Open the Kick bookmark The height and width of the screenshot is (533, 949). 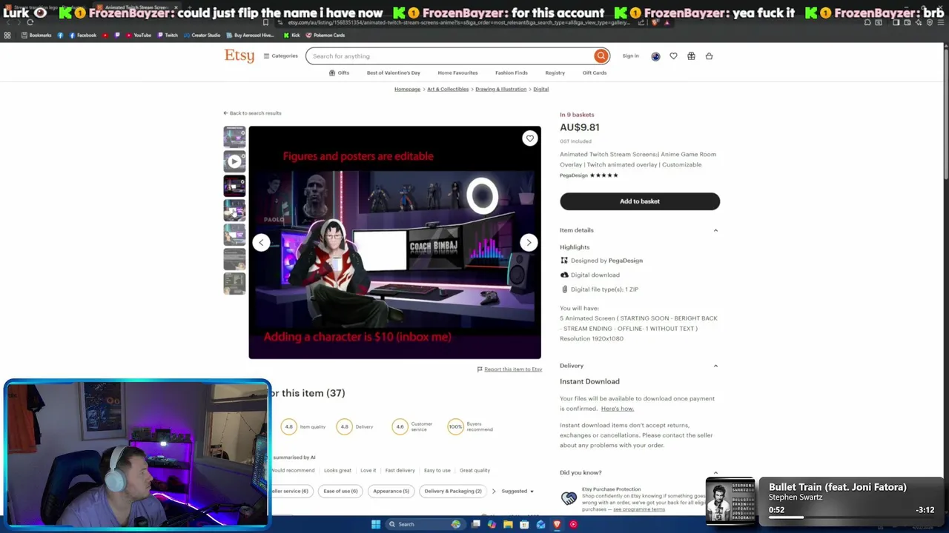291,35
